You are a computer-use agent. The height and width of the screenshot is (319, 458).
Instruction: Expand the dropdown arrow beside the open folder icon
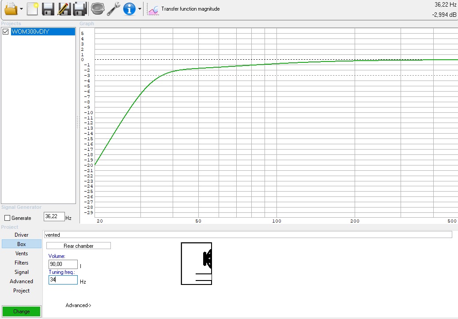22,9
